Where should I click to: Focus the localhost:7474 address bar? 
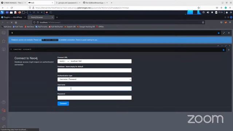119,23
